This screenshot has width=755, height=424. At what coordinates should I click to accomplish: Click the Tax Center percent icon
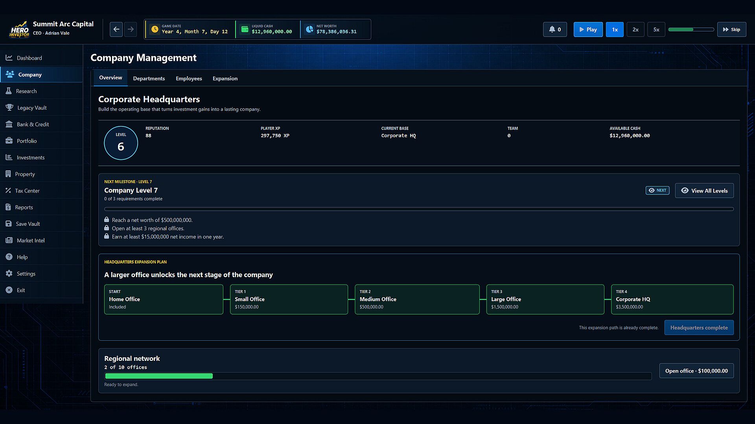[8, 190]
